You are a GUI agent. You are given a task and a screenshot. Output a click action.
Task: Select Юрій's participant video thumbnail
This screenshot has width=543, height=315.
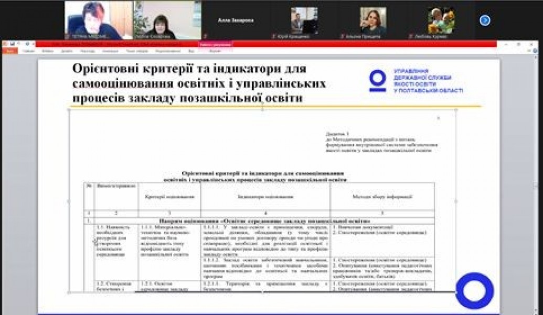pyautogui.click(x=304, y=20)
